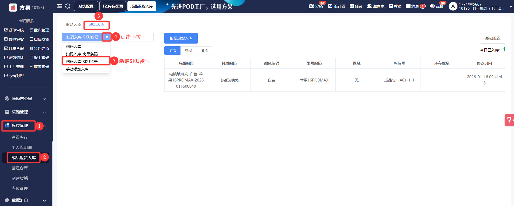Select 手动添加入库 from dropdown list
This screenshot has width=514, height=206.
coord(77,69)
